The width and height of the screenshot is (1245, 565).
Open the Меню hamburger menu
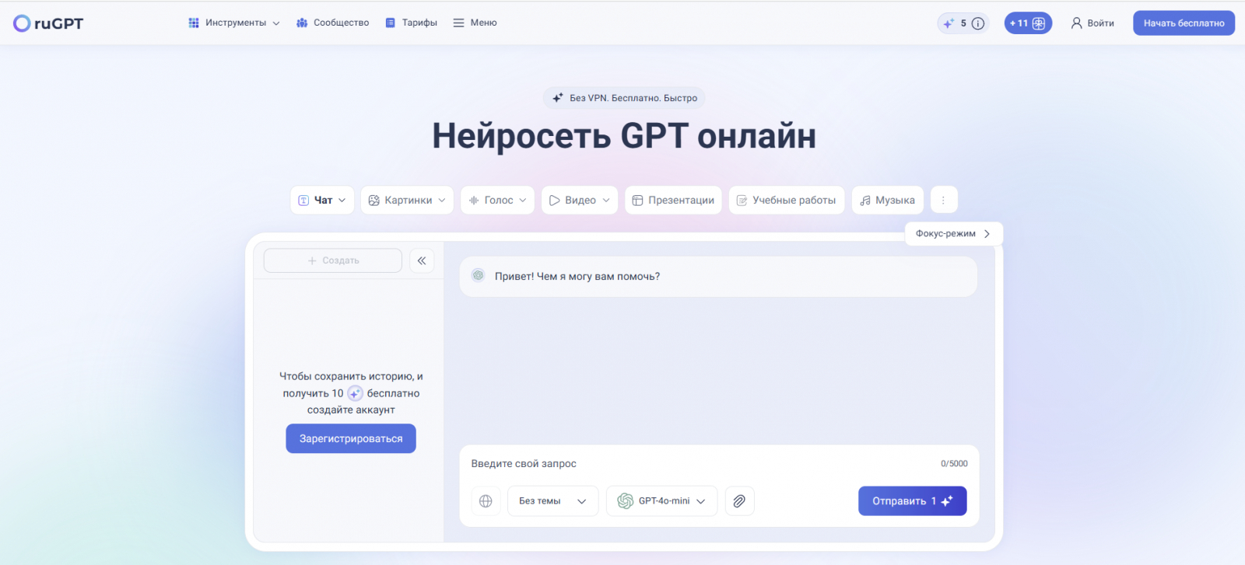click(x=475, y=23)
